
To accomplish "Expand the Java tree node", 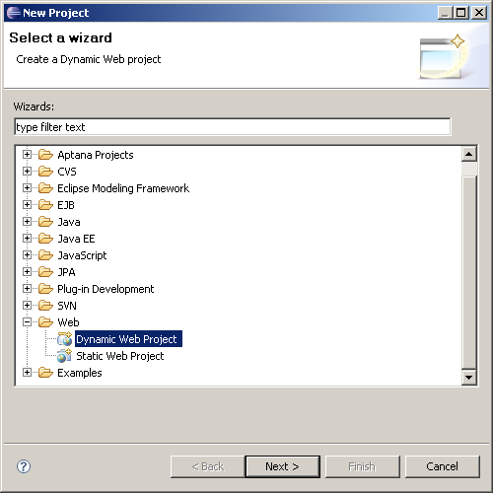I will point(27,222).
